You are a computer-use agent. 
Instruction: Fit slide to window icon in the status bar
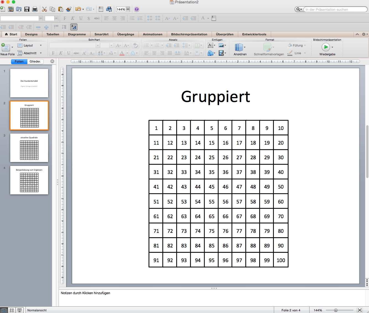coord(360,310)
